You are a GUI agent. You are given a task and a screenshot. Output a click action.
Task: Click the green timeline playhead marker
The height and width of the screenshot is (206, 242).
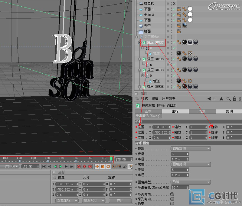pyautogui.click(x=111, y=158)
